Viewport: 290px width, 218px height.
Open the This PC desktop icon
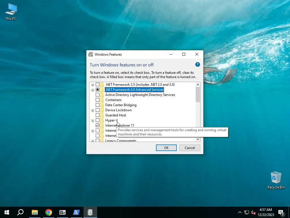[11, 12]
